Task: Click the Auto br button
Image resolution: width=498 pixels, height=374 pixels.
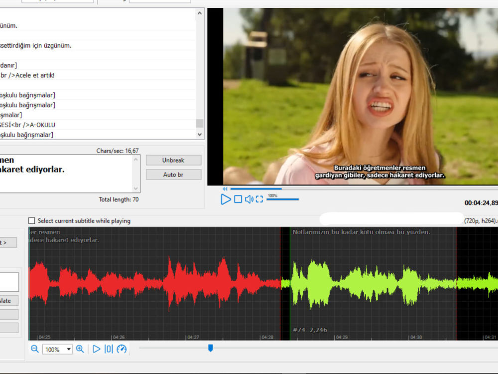Action: 173,175
